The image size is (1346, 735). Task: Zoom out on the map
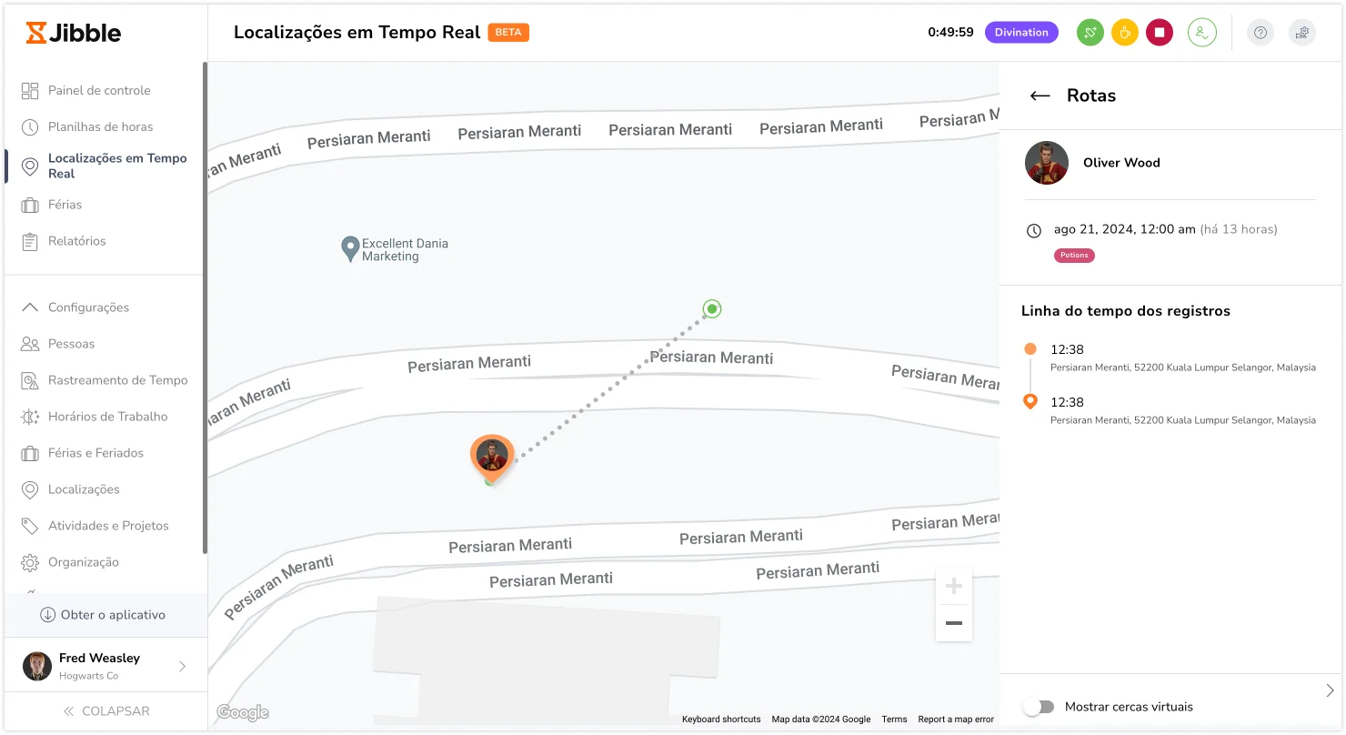point(953,623)
